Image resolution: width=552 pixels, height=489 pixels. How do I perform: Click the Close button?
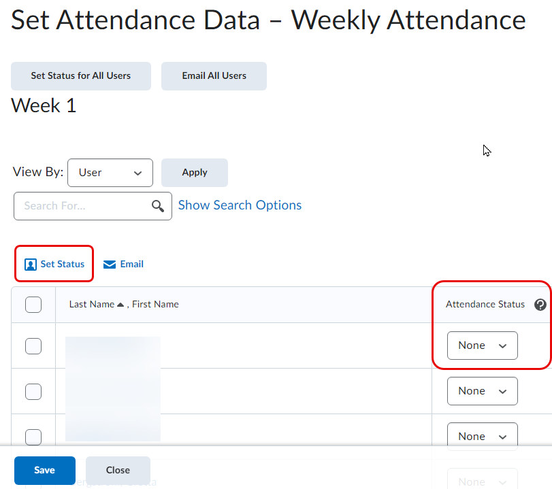coord(118,470)
